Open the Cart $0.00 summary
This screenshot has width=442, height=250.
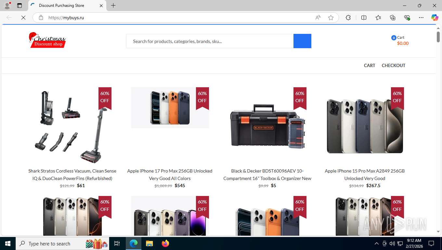400,40
